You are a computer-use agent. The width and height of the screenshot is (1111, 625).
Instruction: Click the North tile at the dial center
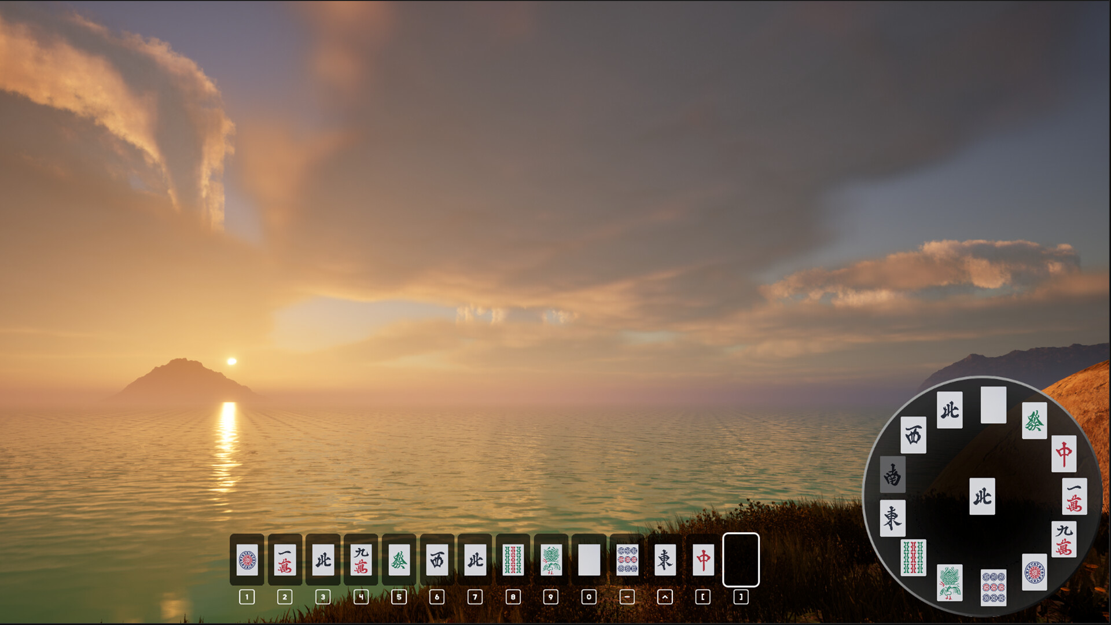tap(983, 496)
